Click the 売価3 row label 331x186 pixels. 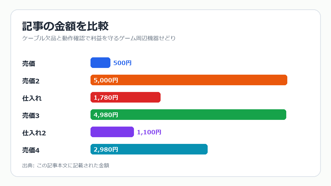click(31, 115)
